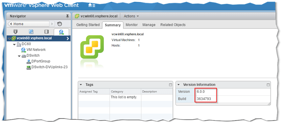
Task: Switch to VMs and Templates view
Action: pos(31,32)
